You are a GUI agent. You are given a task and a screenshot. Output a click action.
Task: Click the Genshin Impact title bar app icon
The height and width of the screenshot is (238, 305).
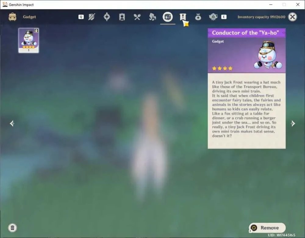coord(5,5)
